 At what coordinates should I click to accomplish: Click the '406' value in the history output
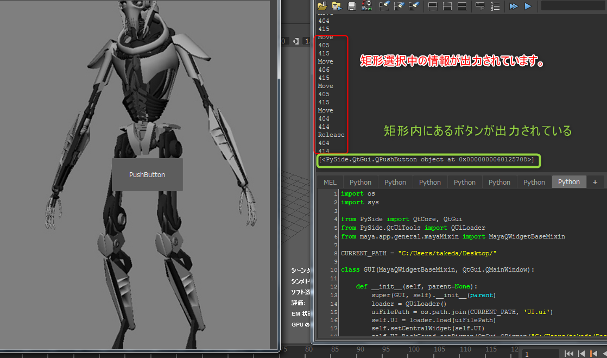(324, 70)
